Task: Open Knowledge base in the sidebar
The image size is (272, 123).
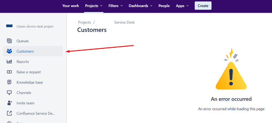Action: (33, 82)
